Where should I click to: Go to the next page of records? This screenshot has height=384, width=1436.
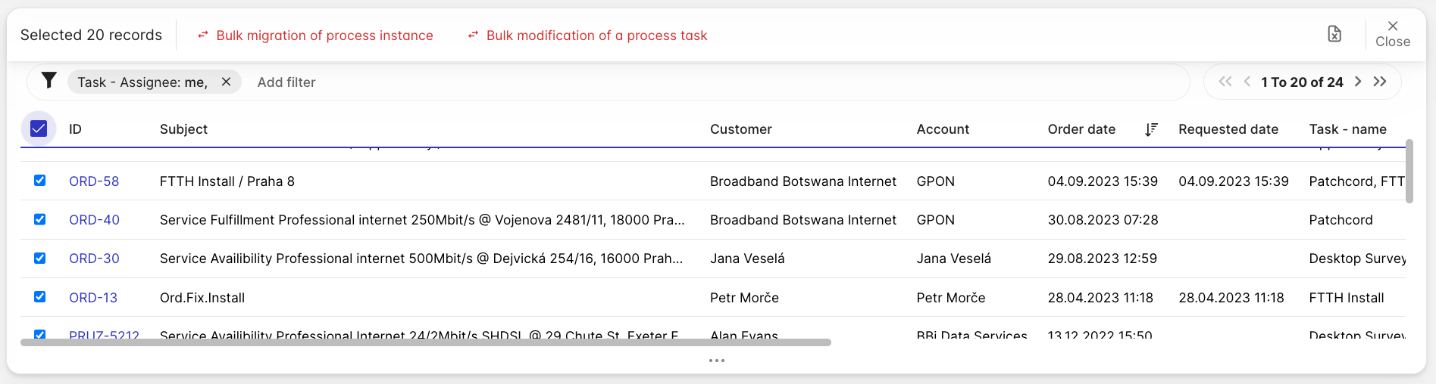click(x=1358, y=82)
